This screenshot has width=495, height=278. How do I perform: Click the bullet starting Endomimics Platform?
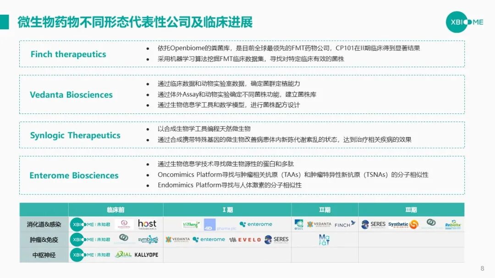point(230,185)
